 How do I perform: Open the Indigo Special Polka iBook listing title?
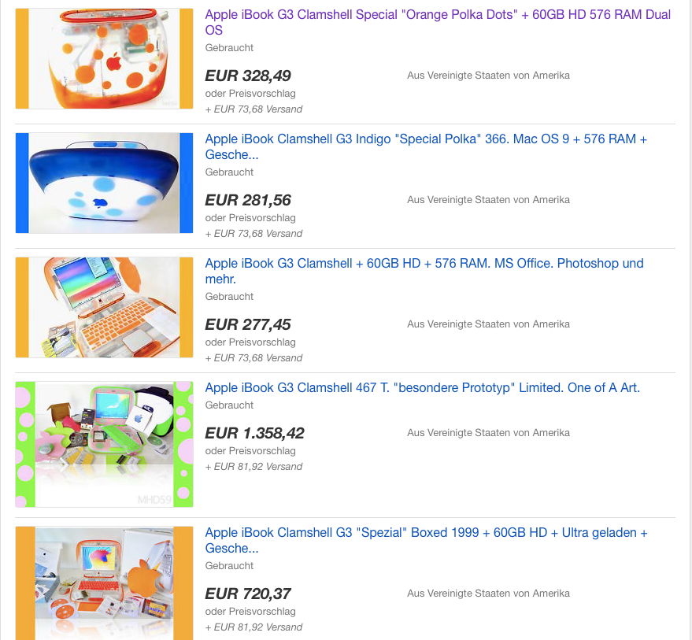coord(426,146)
